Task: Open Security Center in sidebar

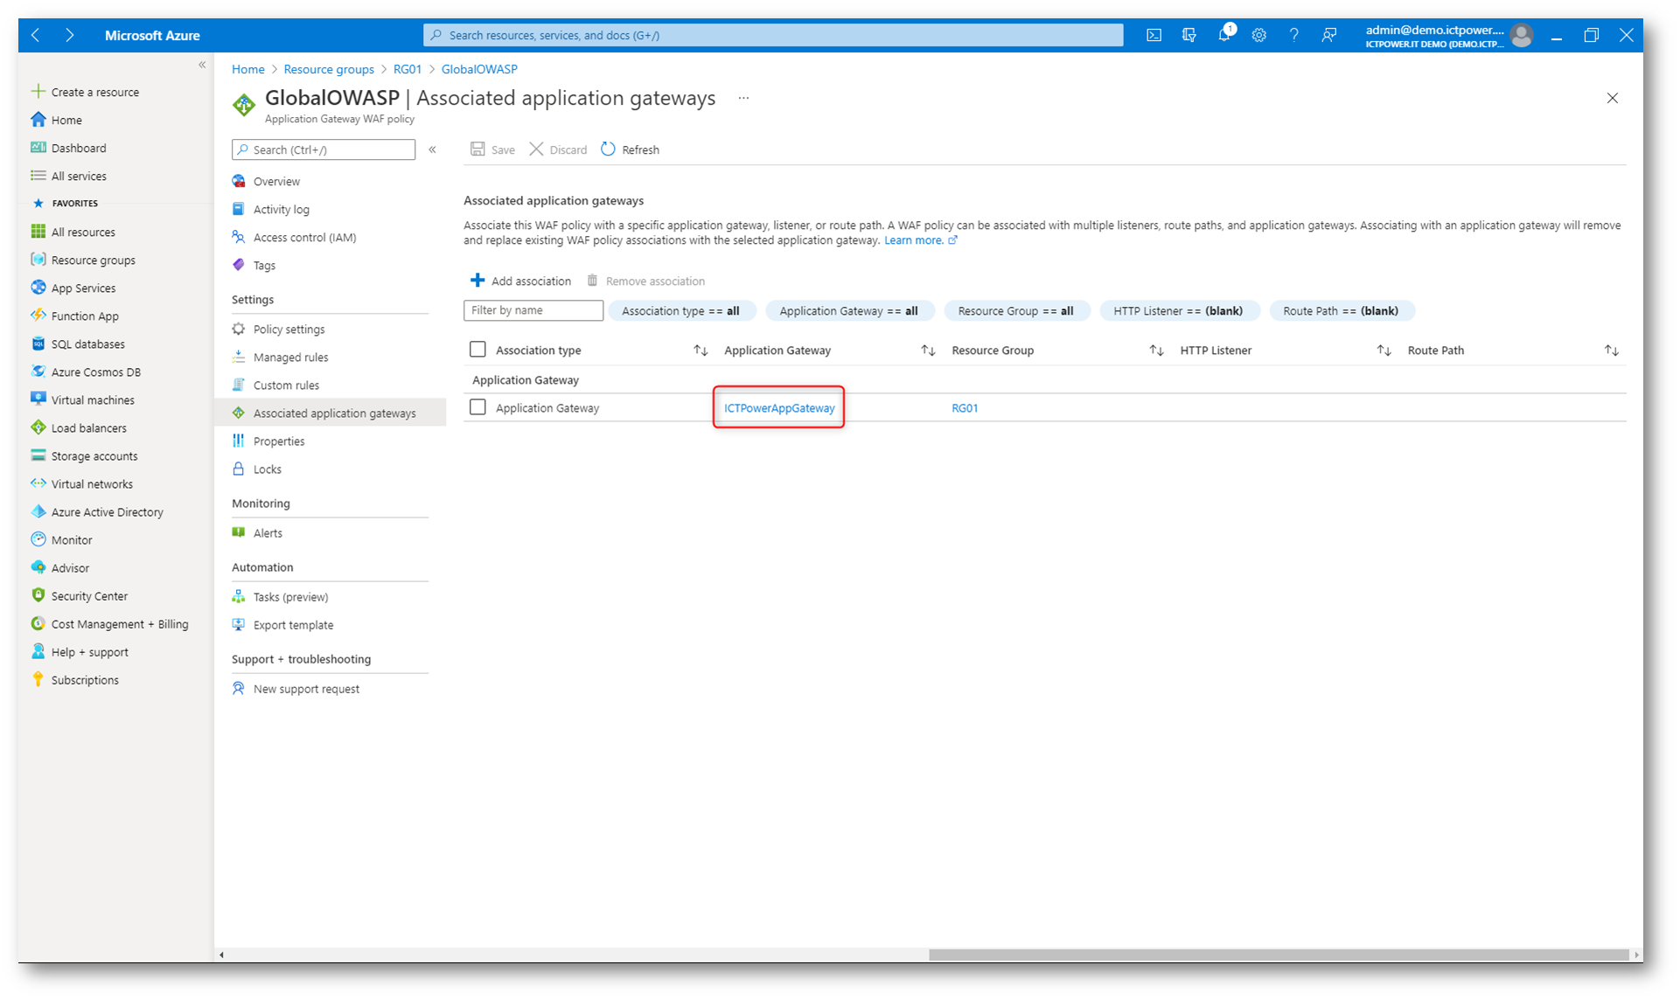Action: (88, 595)
